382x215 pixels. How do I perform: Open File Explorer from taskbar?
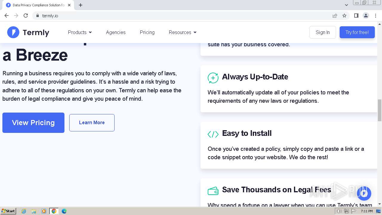coord(34,211)
